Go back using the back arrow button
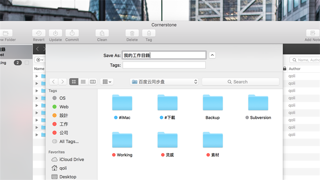This screenshot has width=320, height=180. [54, 82]
